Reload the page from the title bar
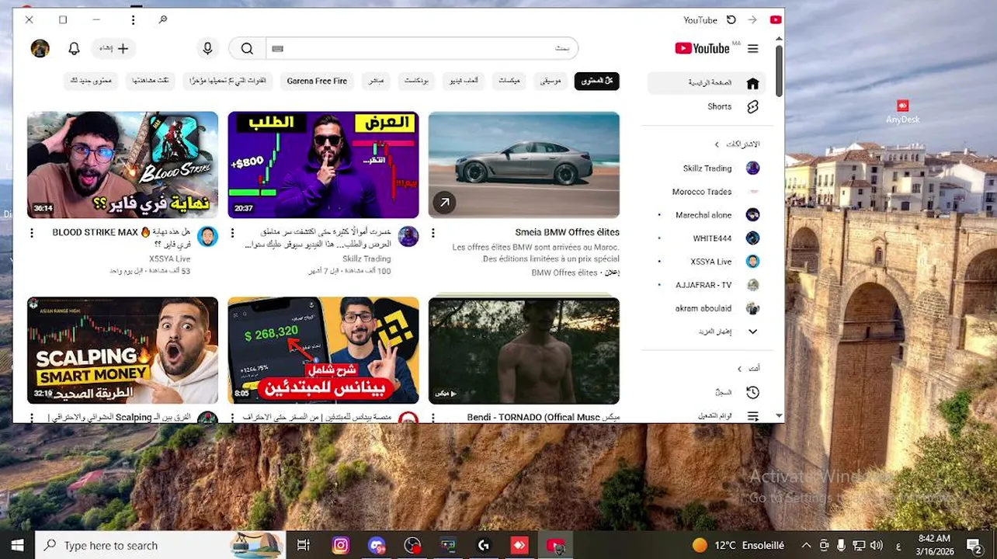 (x=731, y=20)
